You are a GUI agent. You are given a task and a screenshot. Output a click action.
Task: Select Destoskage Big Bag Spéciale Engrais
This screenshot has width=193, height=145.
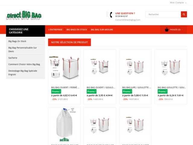pos(23,72)
